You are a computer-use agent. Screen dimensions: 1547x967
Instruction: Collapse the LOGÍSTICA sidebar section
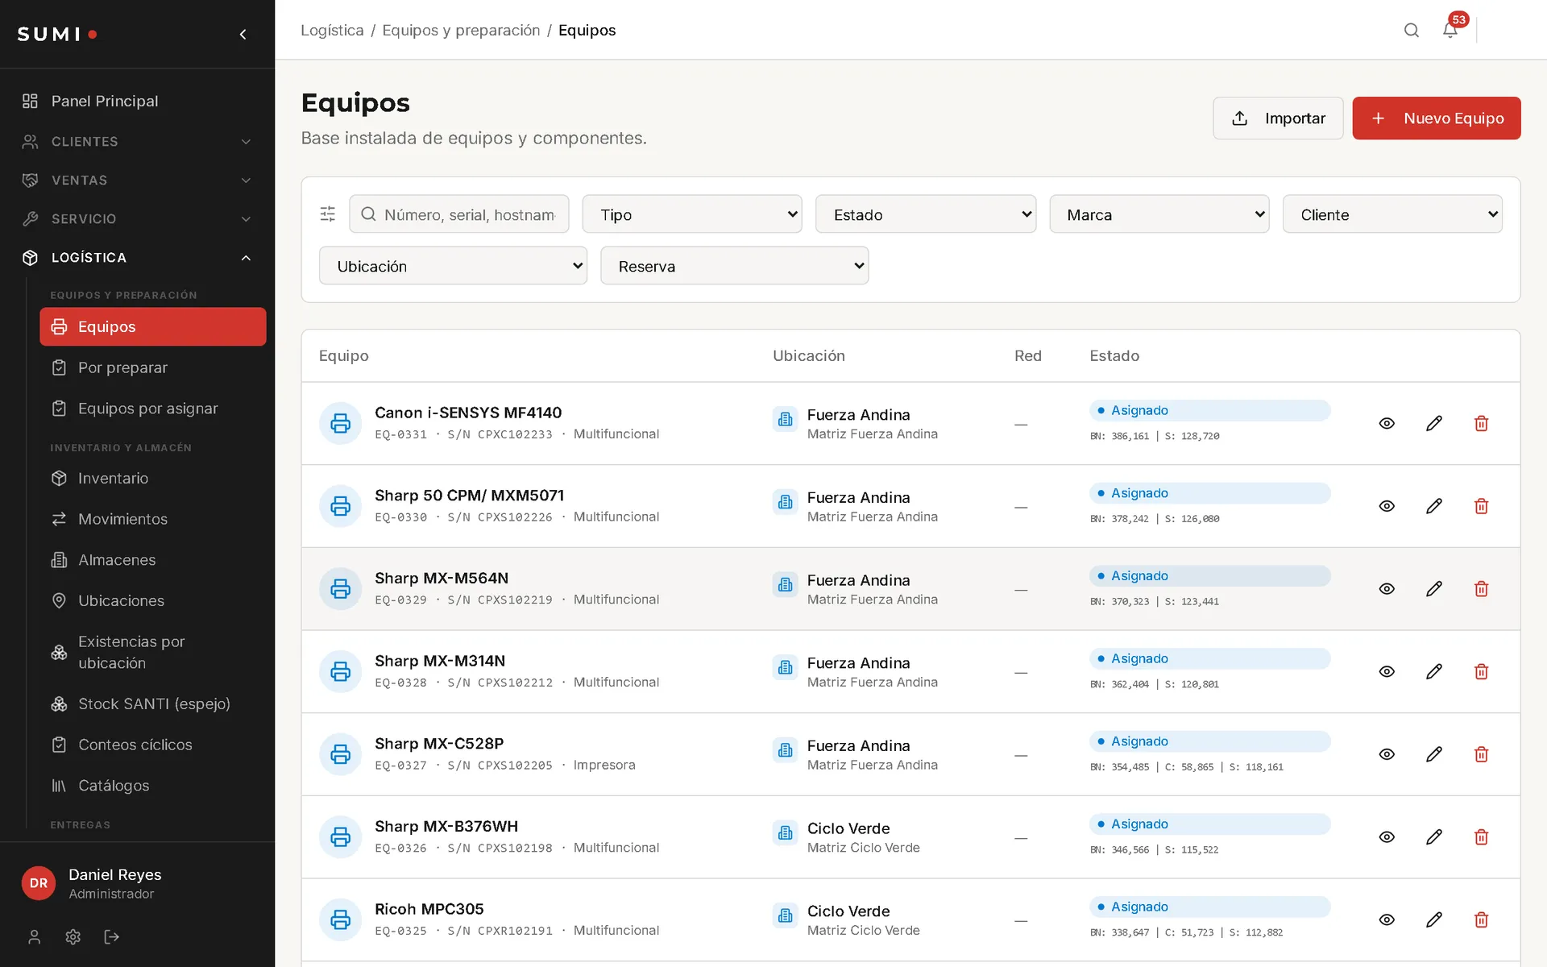(137, 258)
